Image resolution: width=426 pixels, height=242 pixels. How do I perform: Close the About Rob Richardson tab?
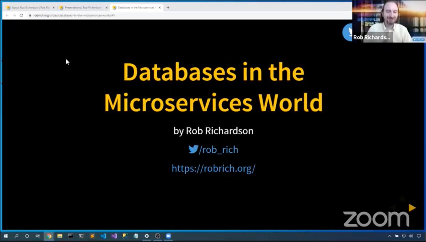click(54, 7)
